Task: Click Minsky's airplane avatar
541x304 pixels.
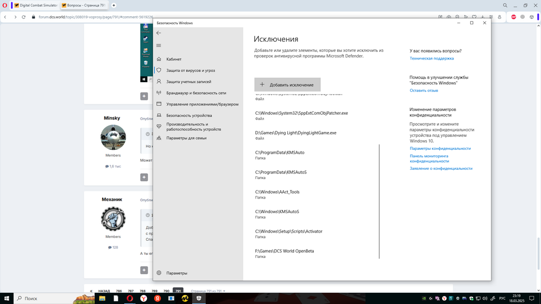Action: pyautogui.click(x=113, y=137)
